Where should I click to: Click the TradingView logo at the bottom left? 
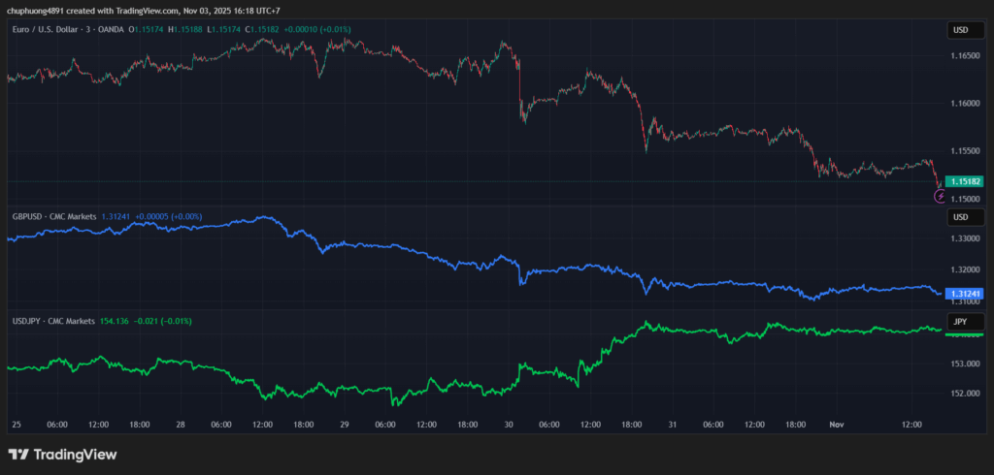(x=62, y=454)
